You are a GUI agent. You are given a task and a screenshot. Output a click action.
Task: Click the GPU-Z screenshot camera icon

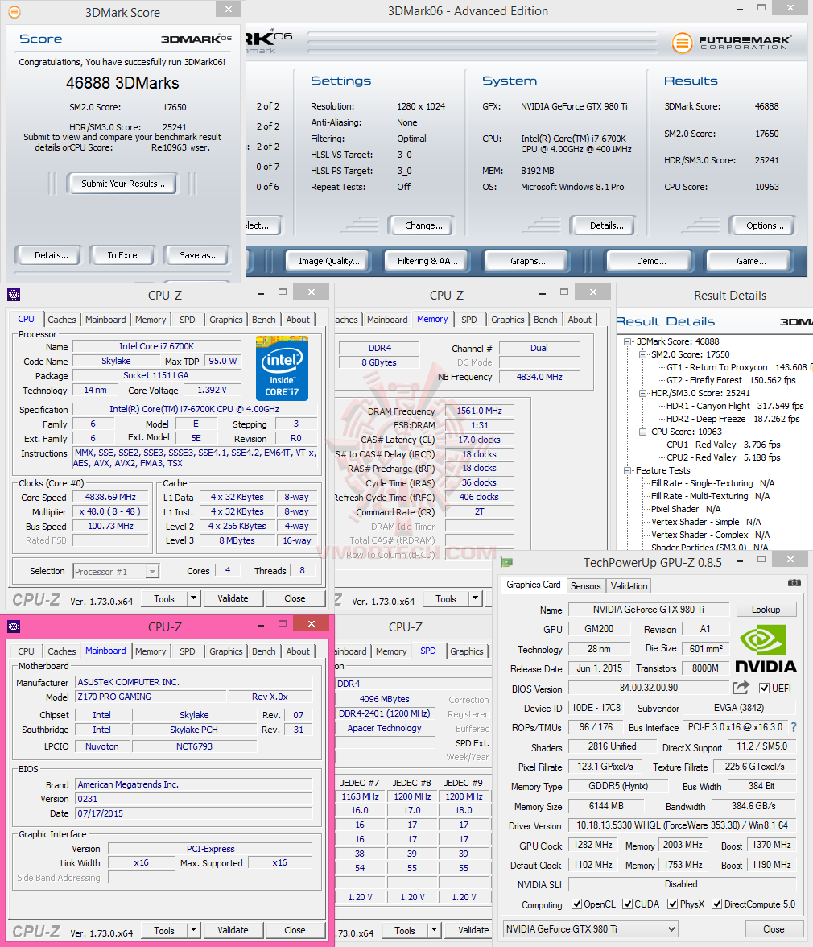(x=794, y=583)
